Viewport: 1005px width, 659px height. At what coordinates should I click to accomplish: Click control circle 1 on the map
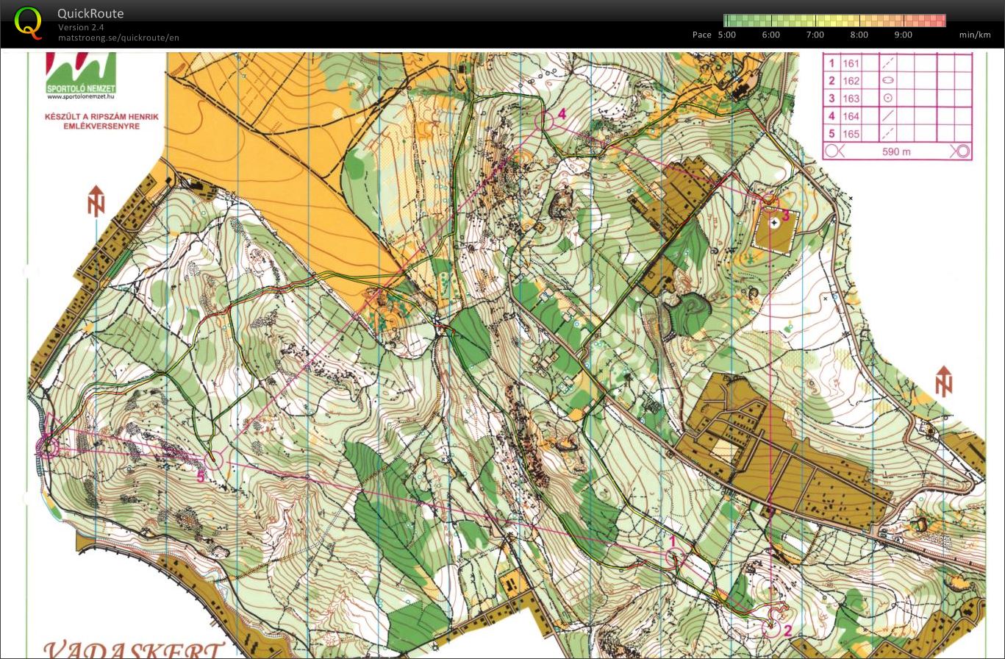point(675,557)
